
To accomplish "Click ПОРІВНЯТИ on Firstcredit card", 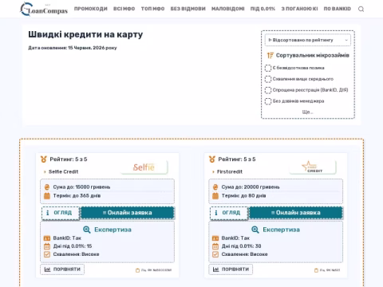I will click(x=231, y=269).
